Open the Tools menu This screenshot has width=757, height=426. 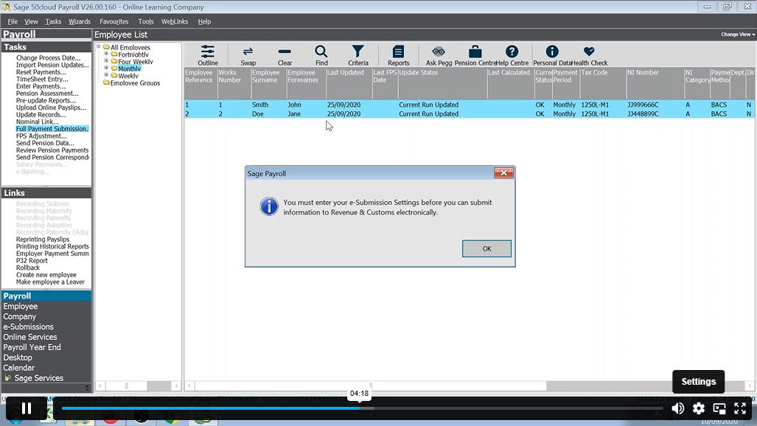point(146,21)
